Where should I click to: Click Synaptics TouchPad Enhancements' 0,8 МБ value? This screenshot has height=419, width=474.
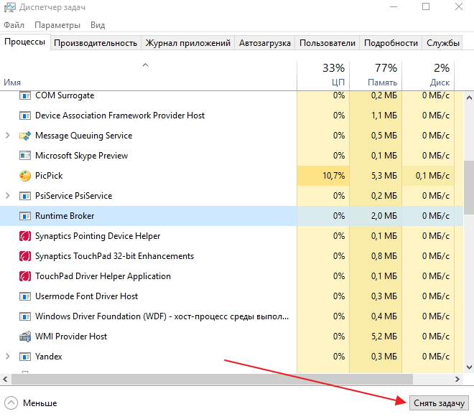tap(384, 256)
